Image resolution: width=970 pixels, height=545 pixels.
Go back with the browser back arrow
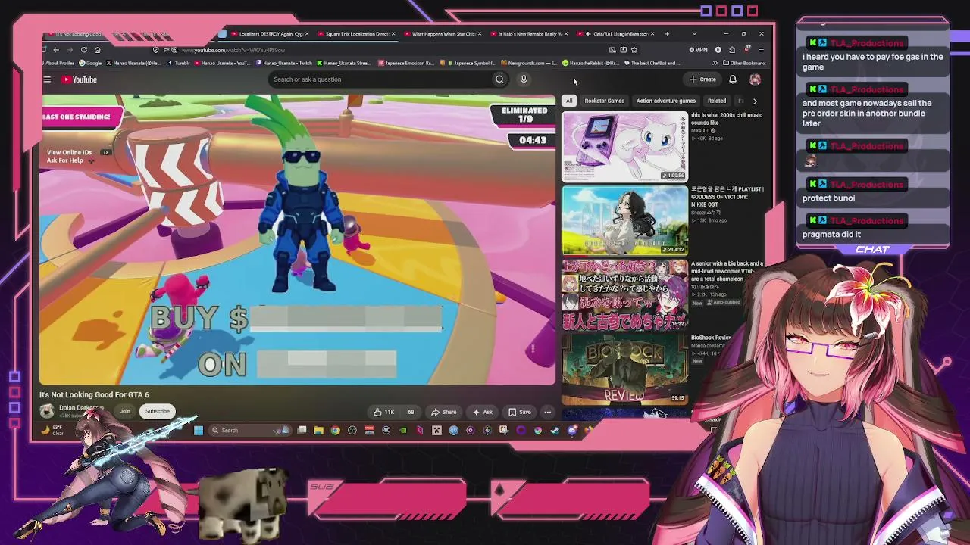click(x=56, y=50)
